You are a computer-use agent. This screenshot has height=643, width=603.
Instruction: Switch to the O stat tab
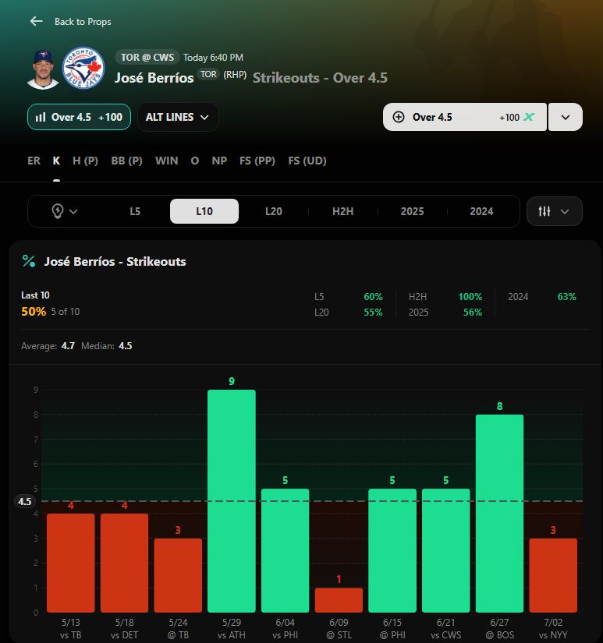195,161
